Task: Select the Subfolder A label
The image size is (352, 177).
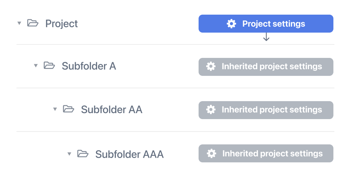Action: 89,66
